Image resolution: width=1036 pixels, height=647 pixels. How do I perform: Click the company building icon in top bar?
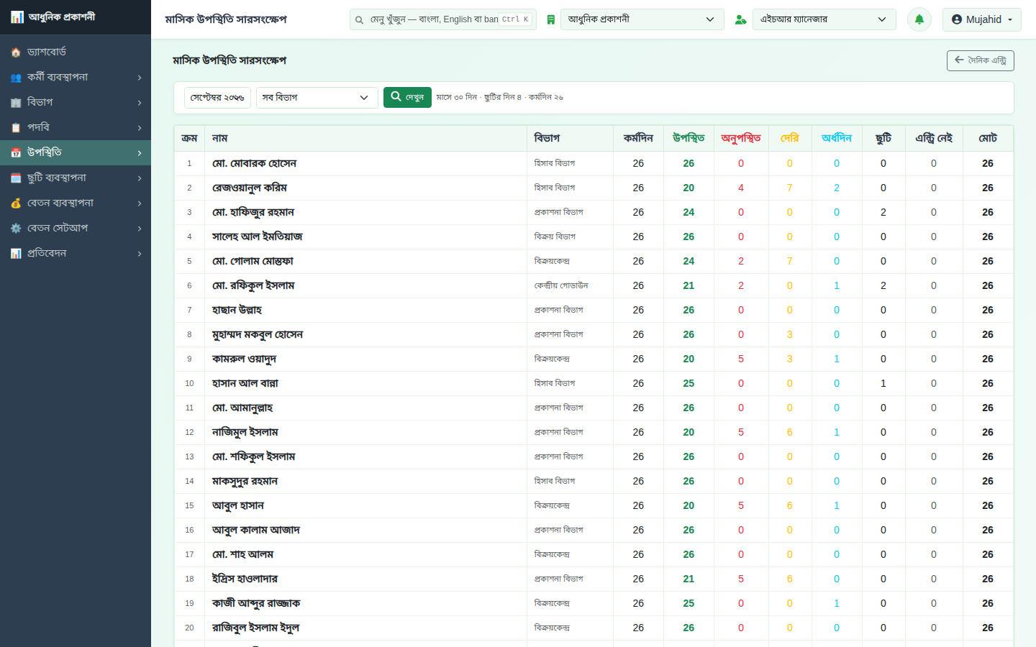point(550,19)
